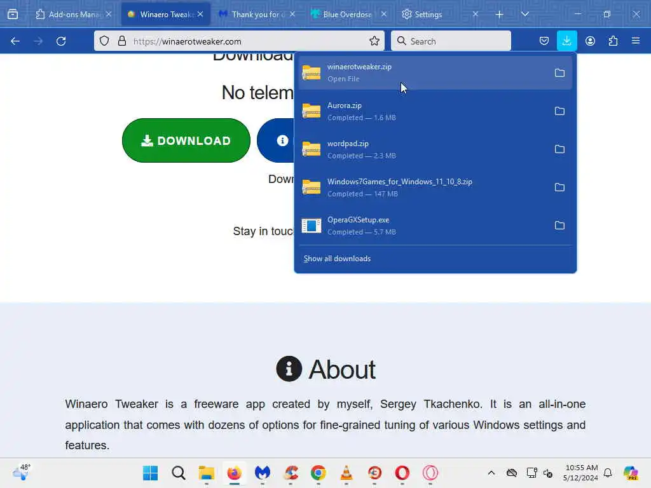Viewport: 651px width, 488px height.
Task: Show Windows7Games zip in its folder
Action: [559, 187]
